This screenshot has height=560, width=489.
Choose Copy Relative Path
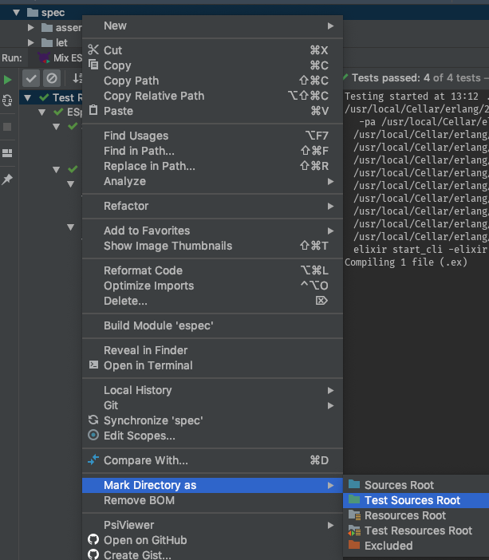(x=212, y=96)
